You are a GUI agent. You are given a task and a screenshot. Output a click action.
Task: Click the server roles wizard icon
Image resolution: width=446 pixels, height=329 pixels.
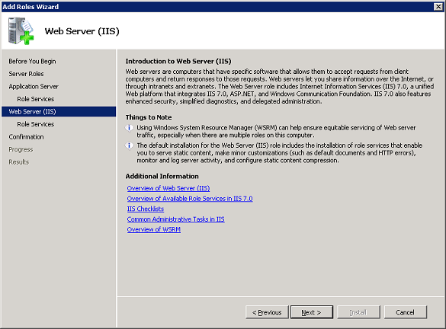tap(21, 30)
